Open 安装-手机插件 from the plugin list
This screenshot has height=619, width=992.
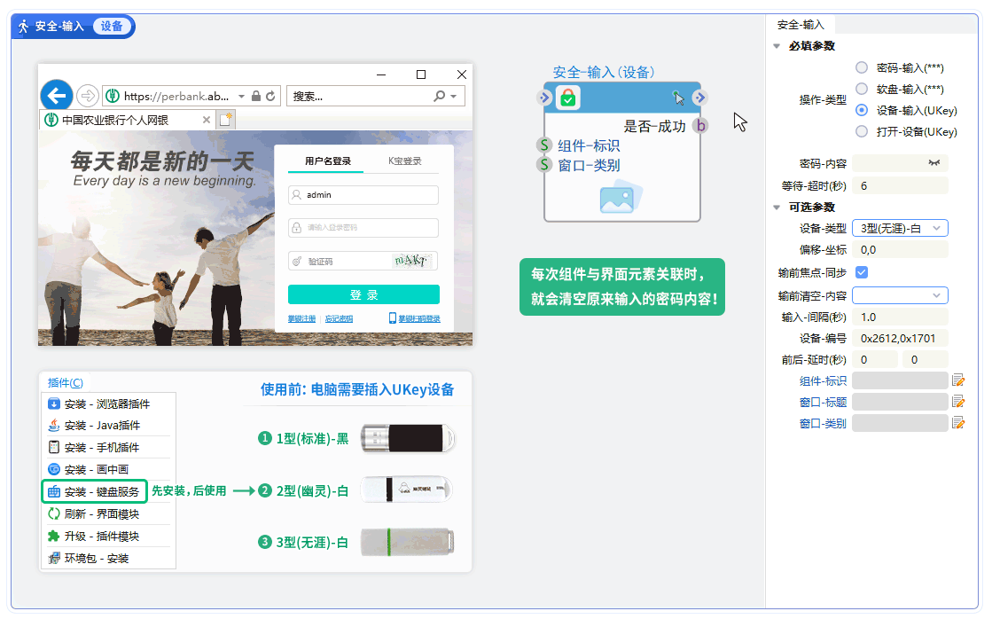coord(53,448)
